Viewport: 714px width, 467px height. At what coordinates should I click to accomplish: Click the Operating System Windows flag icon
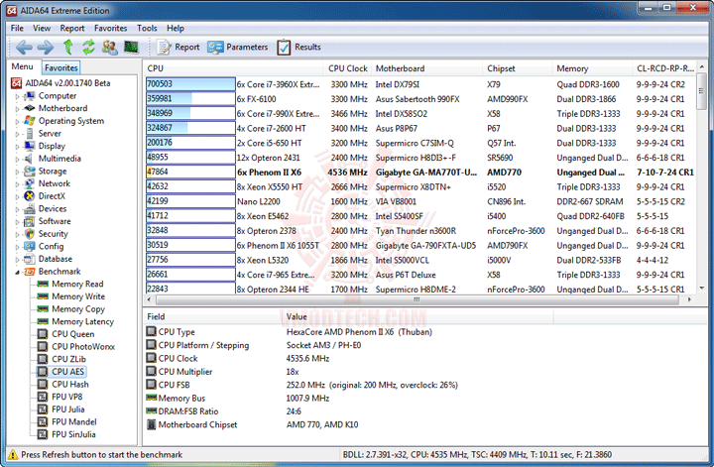pos(30,121)
